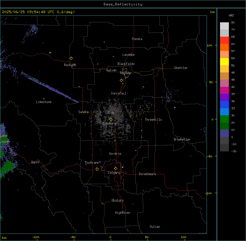
Task: Click the Strathmore label
Action: [147, 174]
